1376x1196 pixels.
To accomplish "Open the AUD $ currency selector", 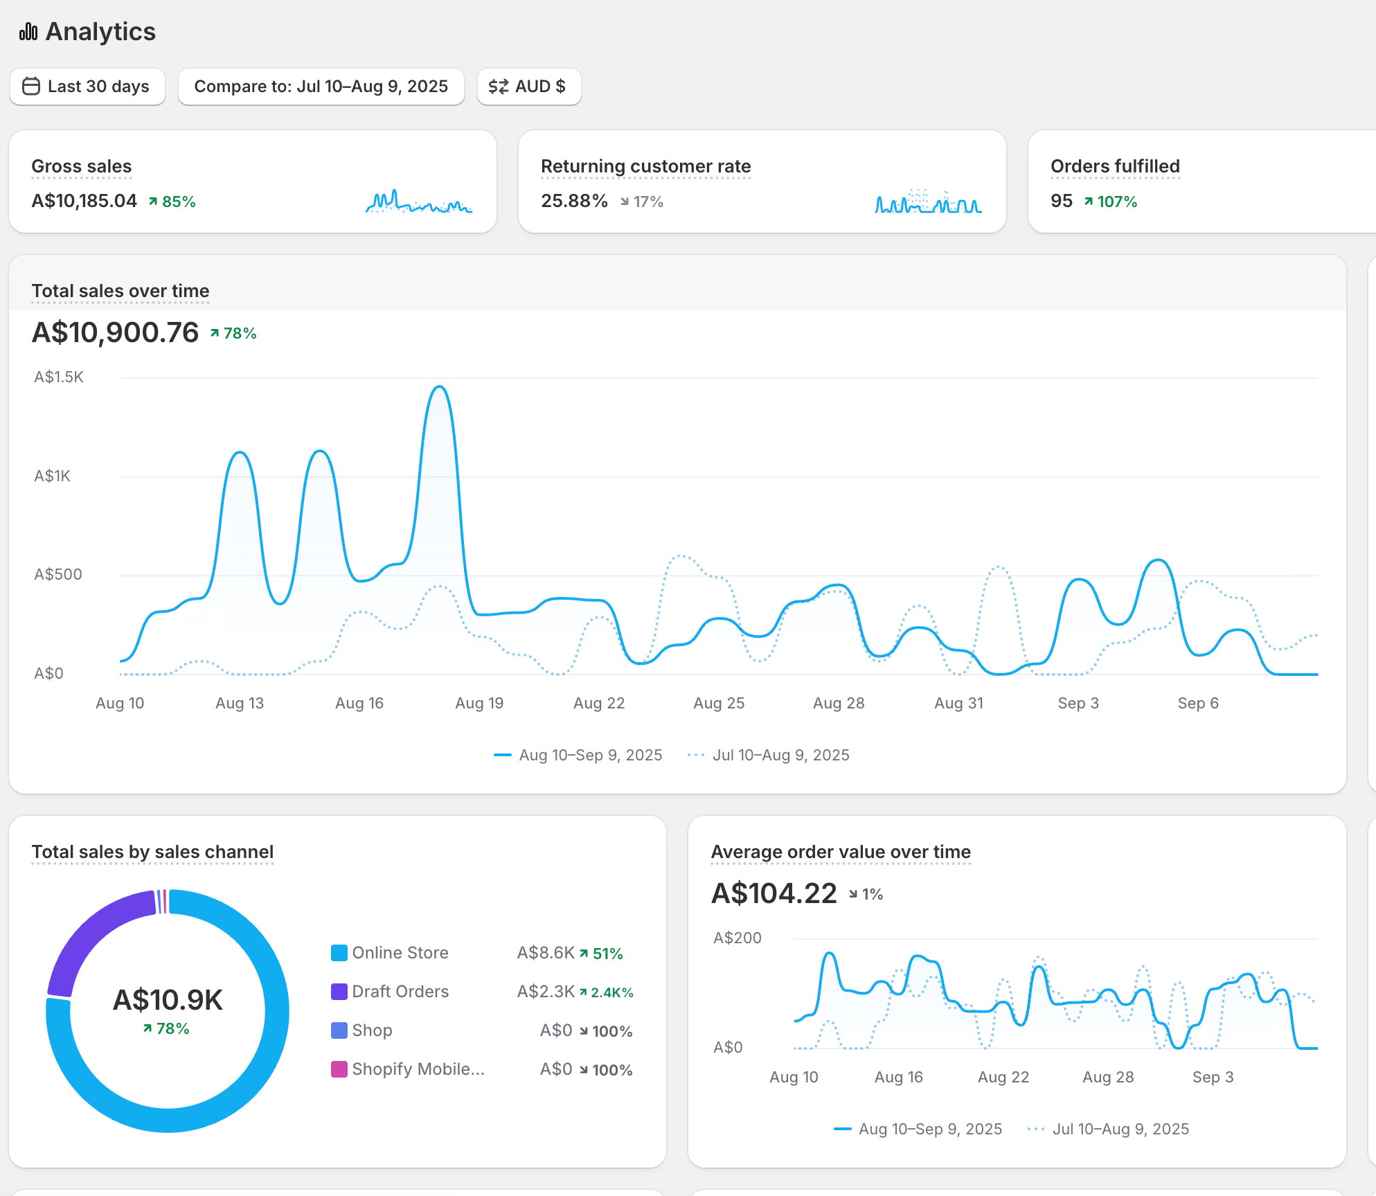I will pyautogui.click(x=529, y=87).
